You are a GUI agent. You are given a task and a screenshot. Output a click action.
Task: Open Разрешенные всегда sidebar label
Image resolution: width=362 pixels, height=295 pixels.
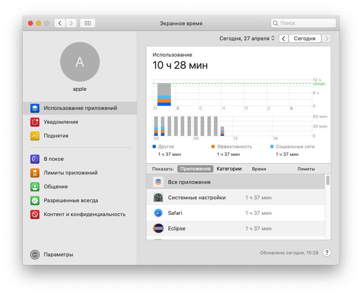(x=71, y=201)
